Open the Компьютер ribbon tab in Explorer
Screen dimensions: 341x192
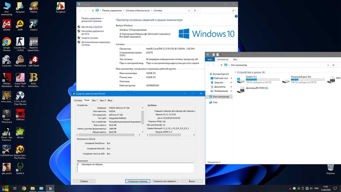(223, 59)
